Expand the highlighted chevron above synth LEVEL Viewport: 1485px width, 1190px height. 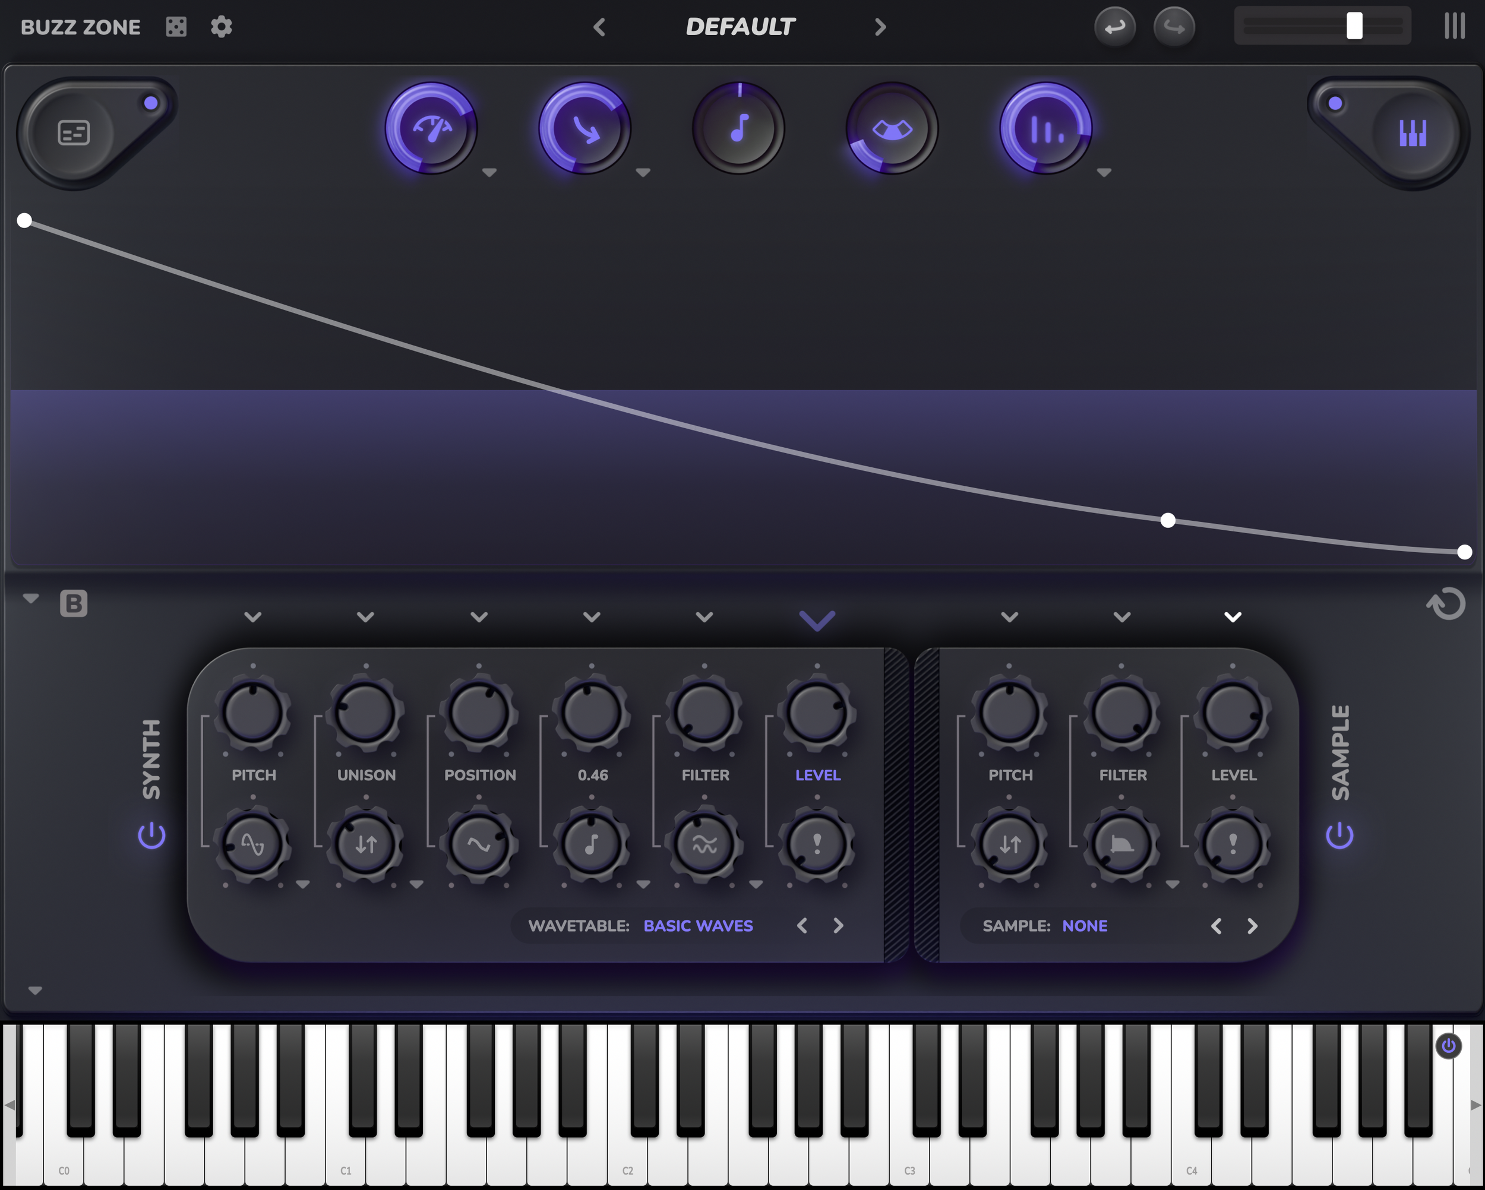[x=817, y=621]
